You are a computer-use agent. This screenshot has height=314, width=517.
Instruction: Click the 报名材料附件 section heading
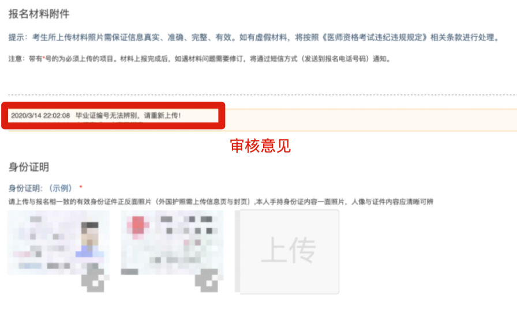pyautogui.click(x=39, y=14)
